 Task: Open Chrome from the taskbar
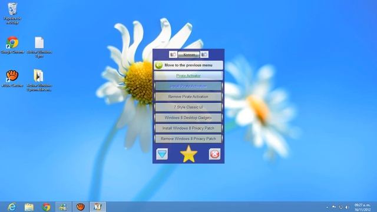click(47, 207)
